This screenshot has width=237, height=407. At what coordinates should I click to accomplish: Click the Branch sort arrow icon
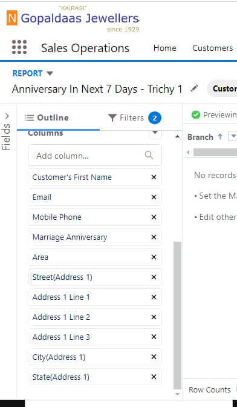click(x=220, y=137)
